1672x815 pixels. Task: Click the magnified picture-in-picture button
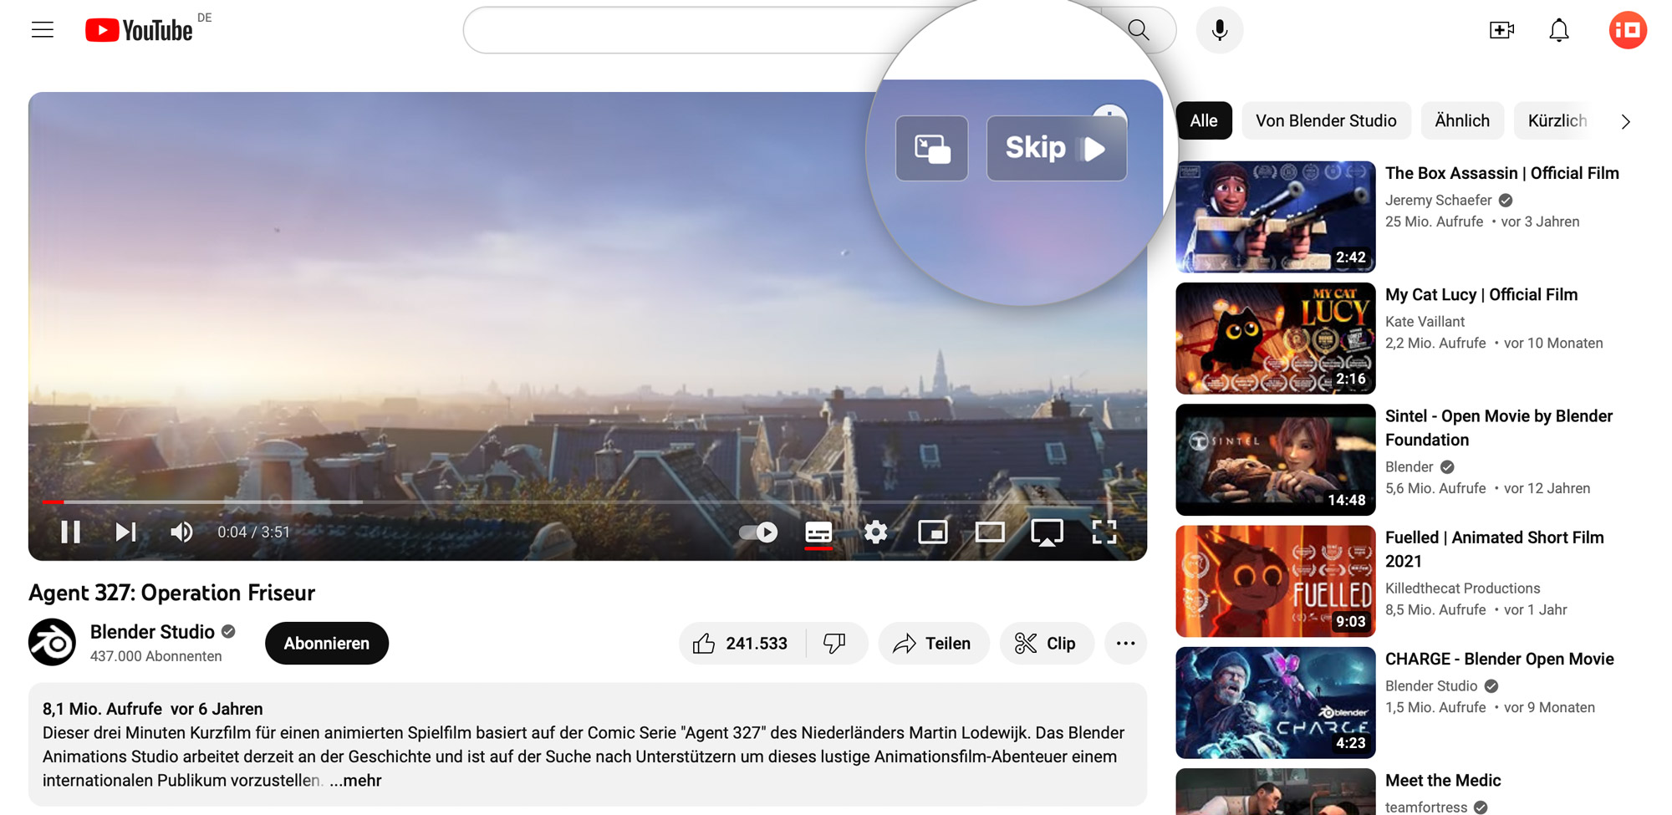pyautogui.click(x=932, y=148)
